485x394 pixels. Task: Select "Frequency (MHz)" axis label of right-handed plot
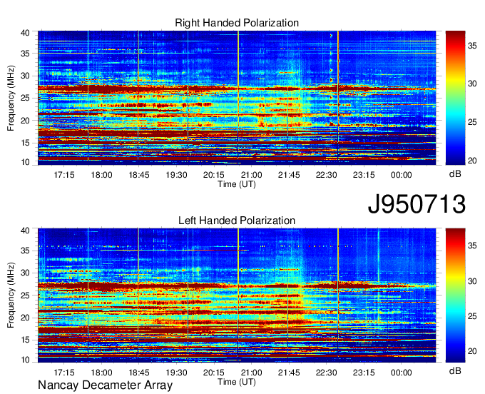point(11,98)
